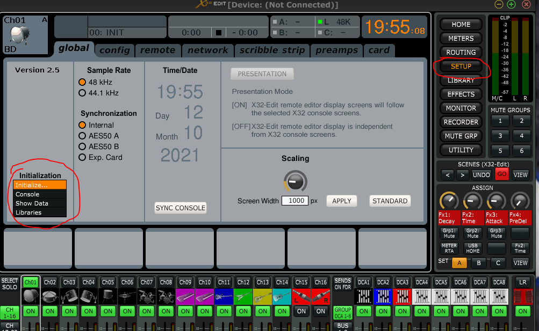The height and width of the screenshot is (331, 539).
Task: Click the STANDARD scaling button
Action: [x=390, y=201]
